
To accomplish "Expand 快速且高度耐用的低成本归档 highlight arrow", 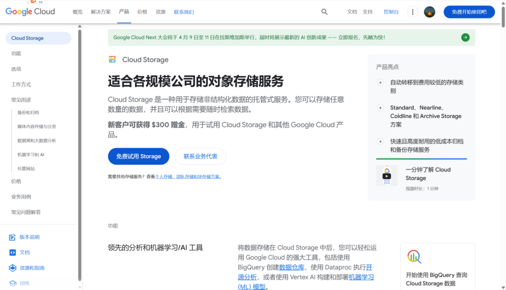I will pos(380,141).
